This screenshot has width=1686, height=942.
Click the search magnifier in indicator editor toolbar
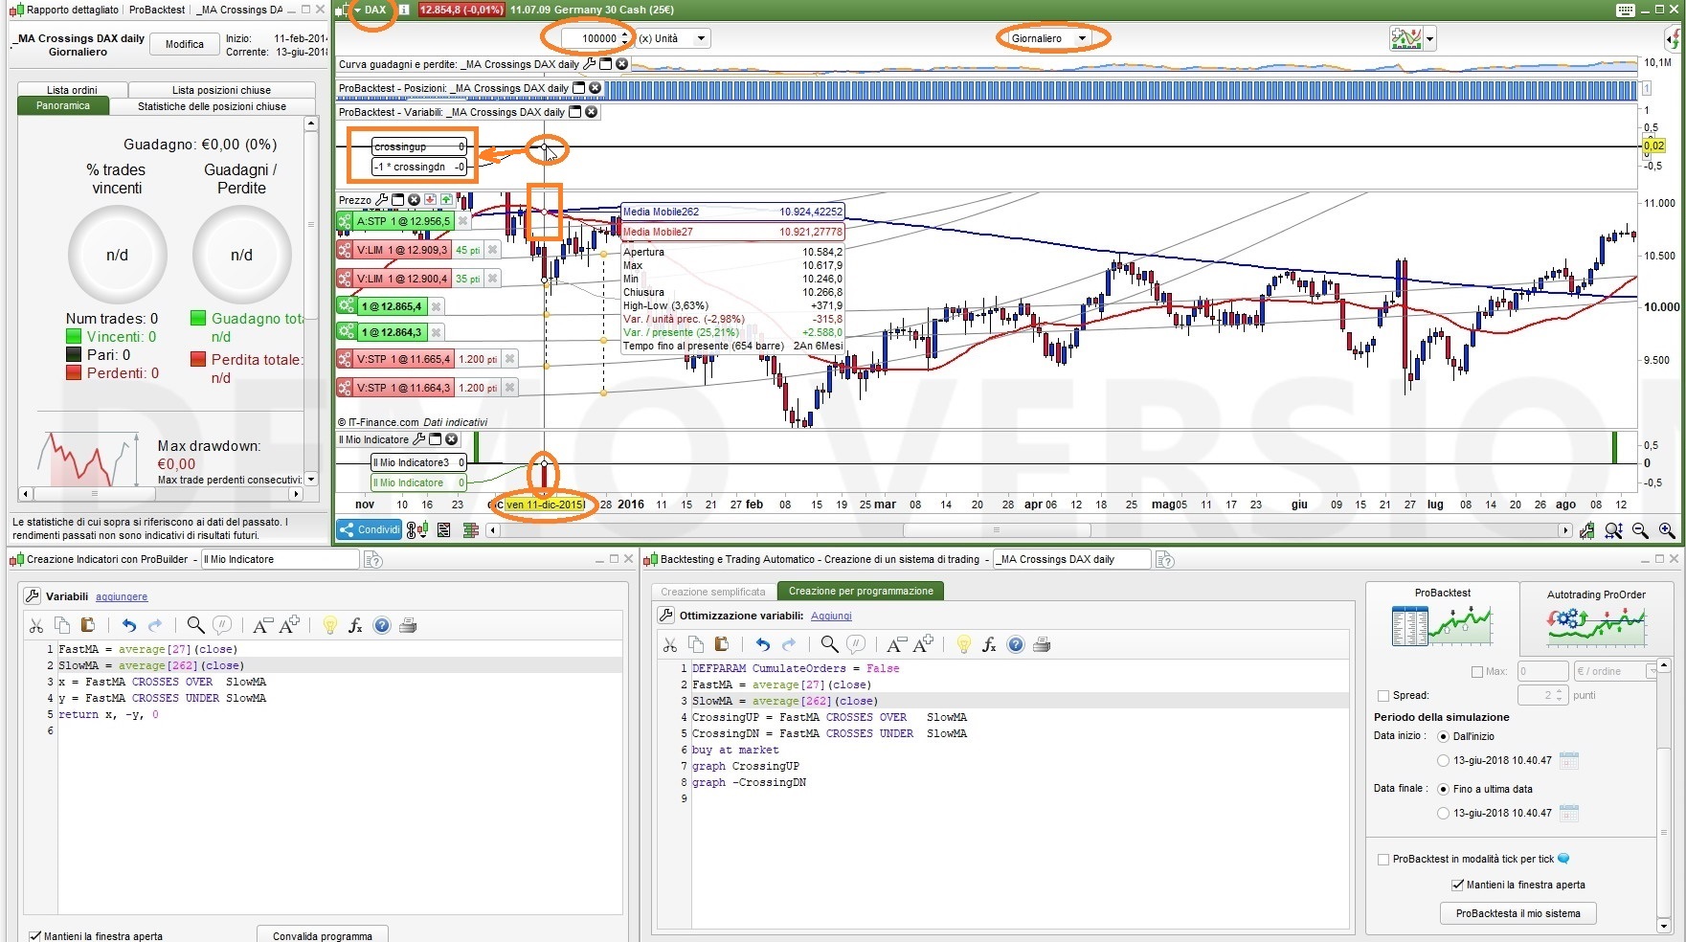195,625
